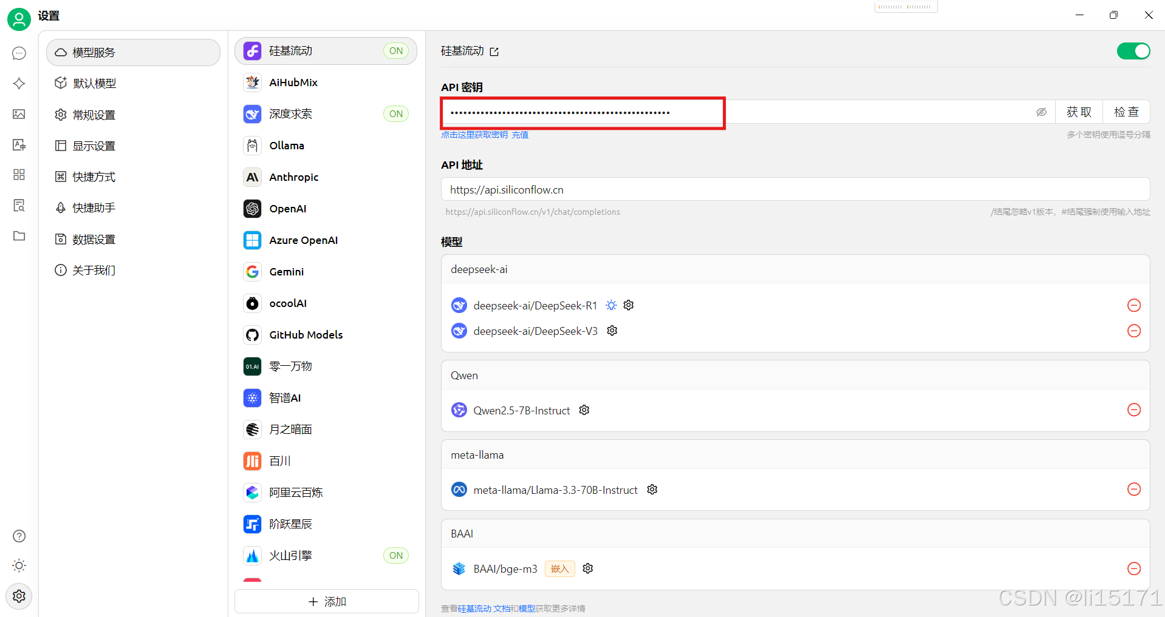Focus the API 地址 input field
The image size is (1165, 617).
pyautogui.click(x=795, y=190)
